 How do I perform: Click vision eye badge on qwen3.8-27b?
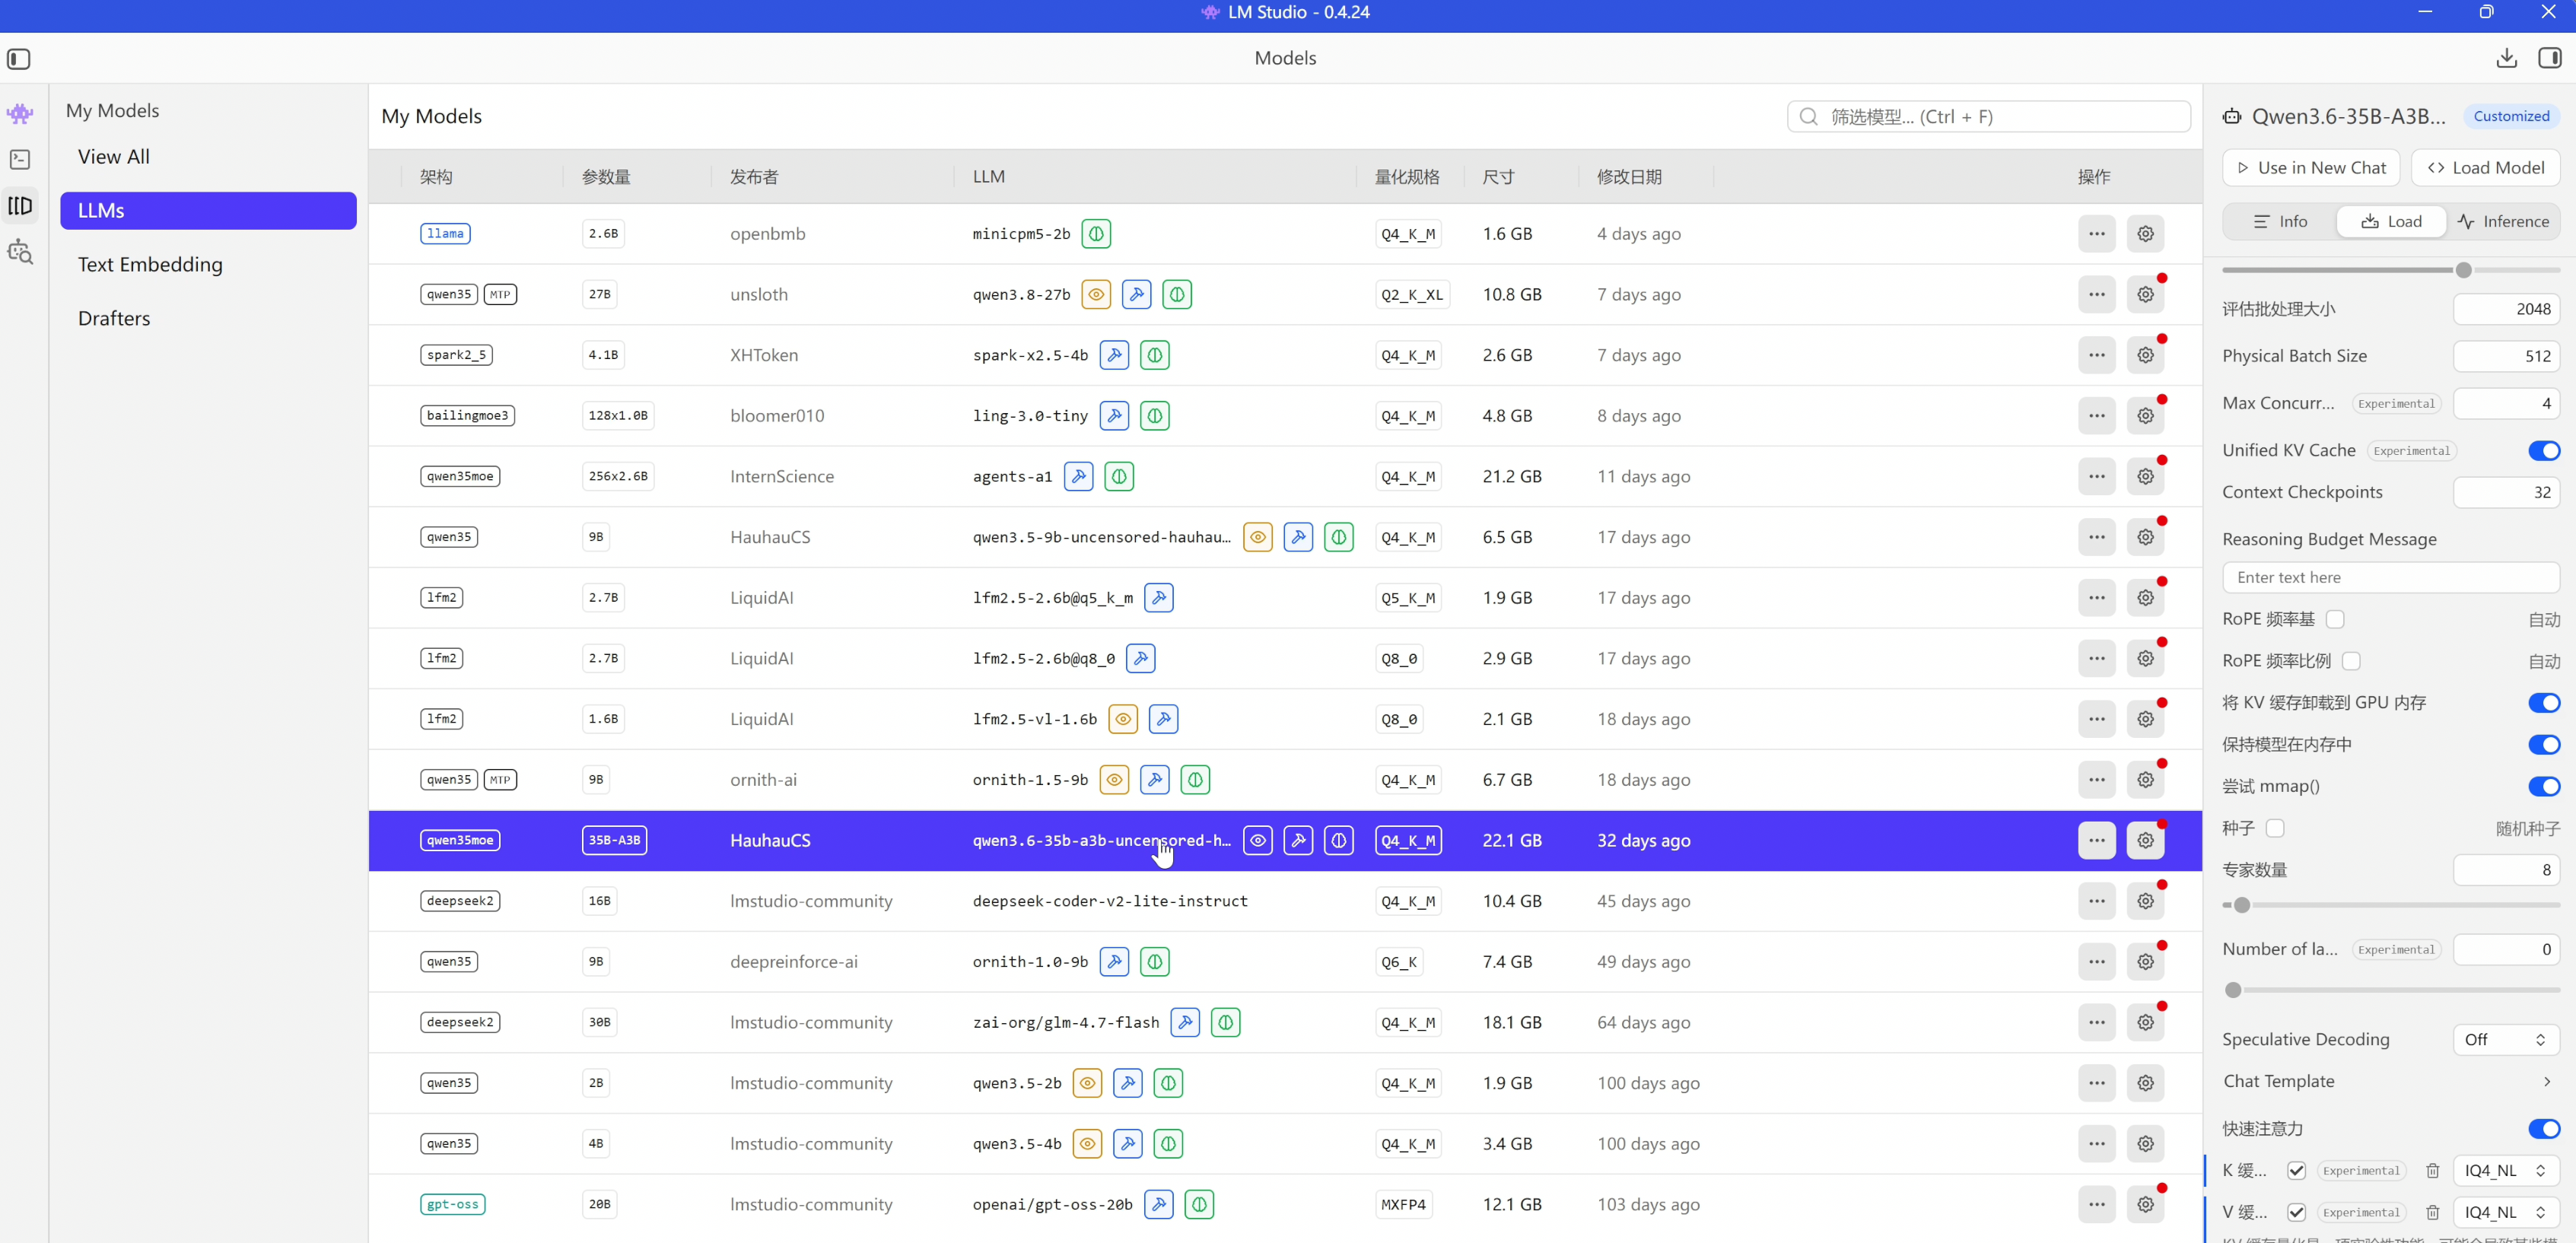(x=1096, y=294)
